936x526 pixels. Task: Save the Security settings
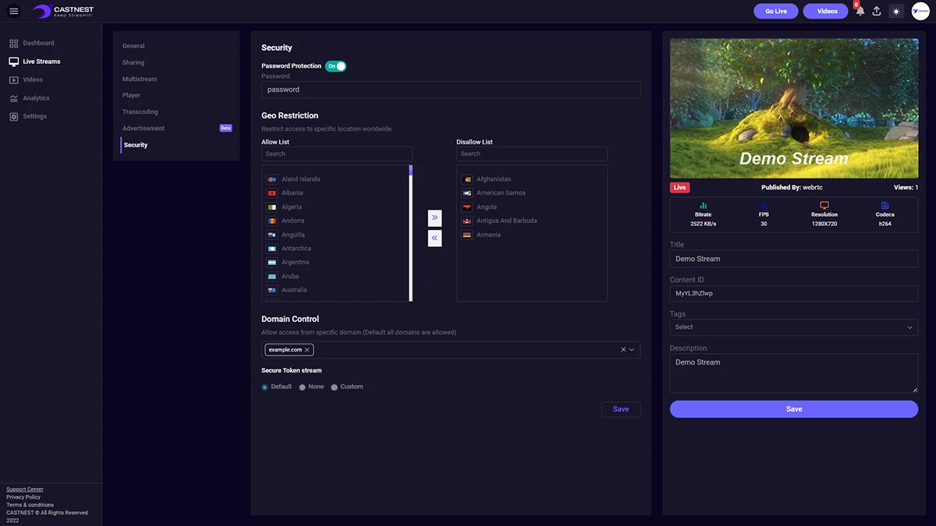pos(621,409)
